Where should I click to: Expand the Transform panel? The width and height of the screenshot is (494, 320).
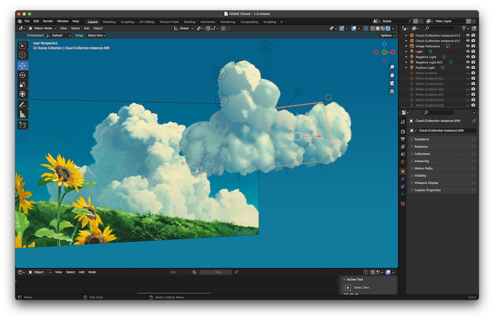(442, 139)
